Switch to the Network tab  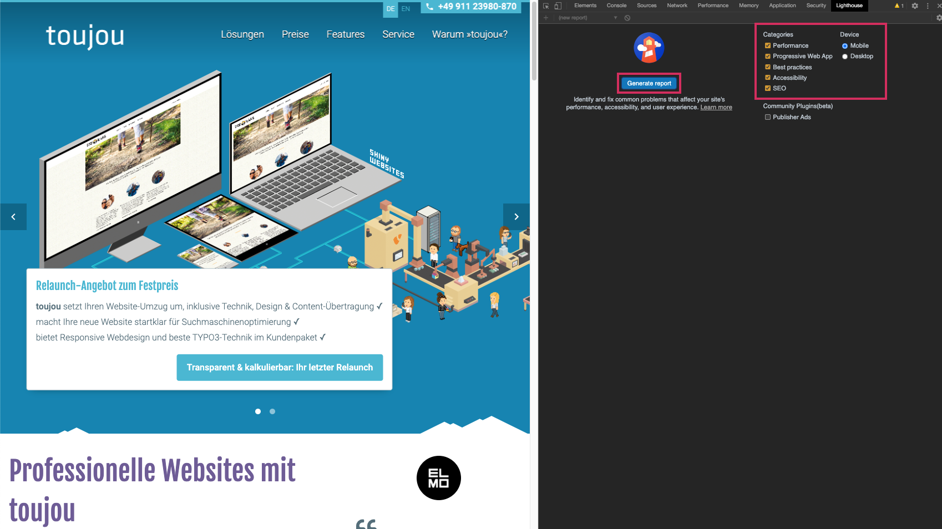[x=677, y=6]
